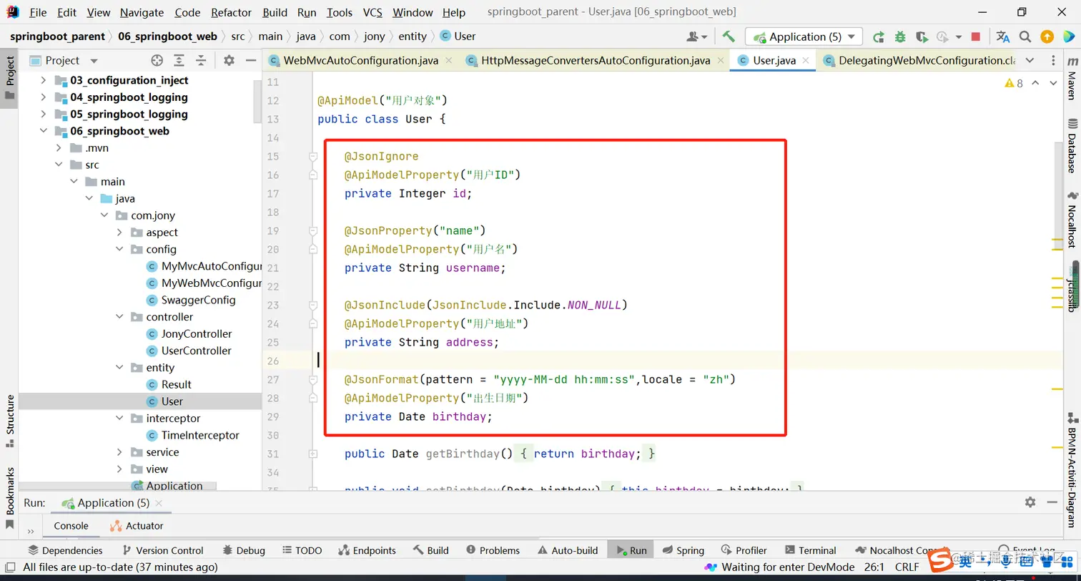Image resolution: width=1081 pixels, height=581 pixels.
Task: Open the Translate tool icon
Action: click(1003, 36)
